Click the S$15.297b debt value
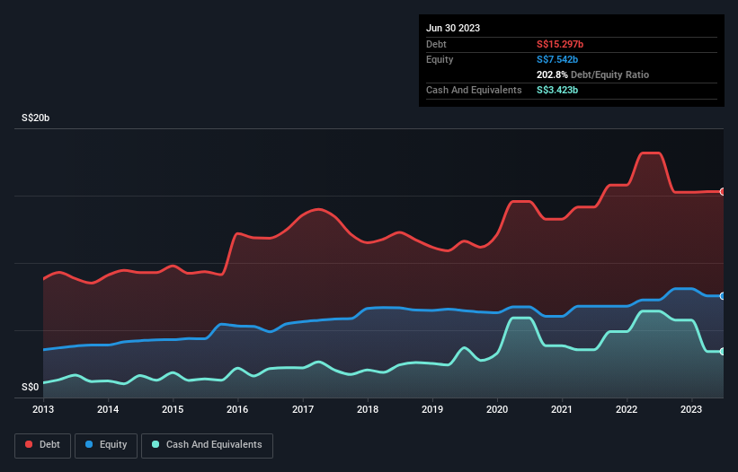 pos(560,44)
